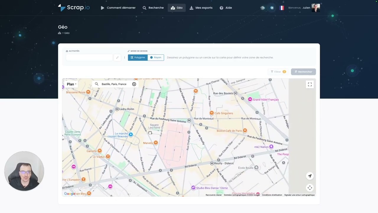Screen dimensions: 378x213
Task: Open the French flag language selector
Action: (x=282, y=8)
